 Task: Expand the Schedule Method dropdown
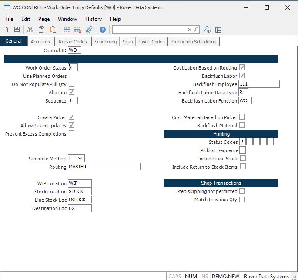(x=80, y=159)
